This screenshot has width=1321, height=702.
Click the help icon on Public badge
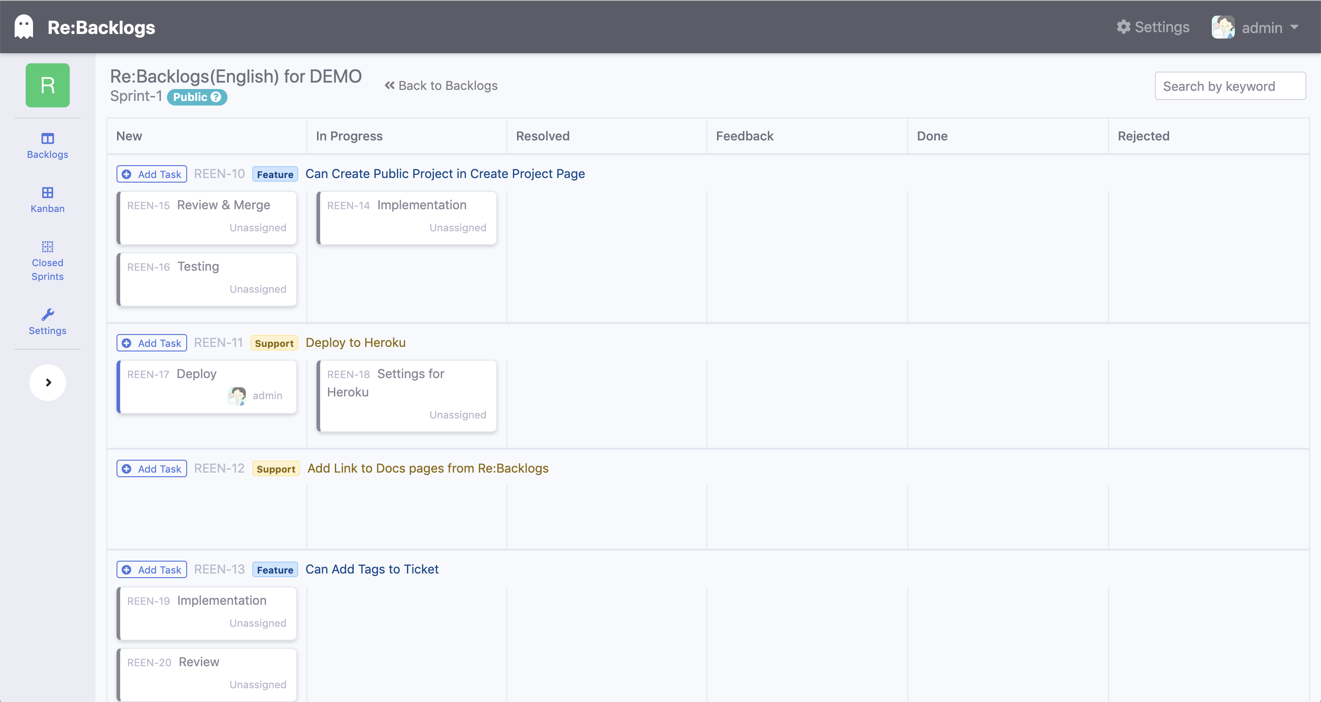coord(216,97)
